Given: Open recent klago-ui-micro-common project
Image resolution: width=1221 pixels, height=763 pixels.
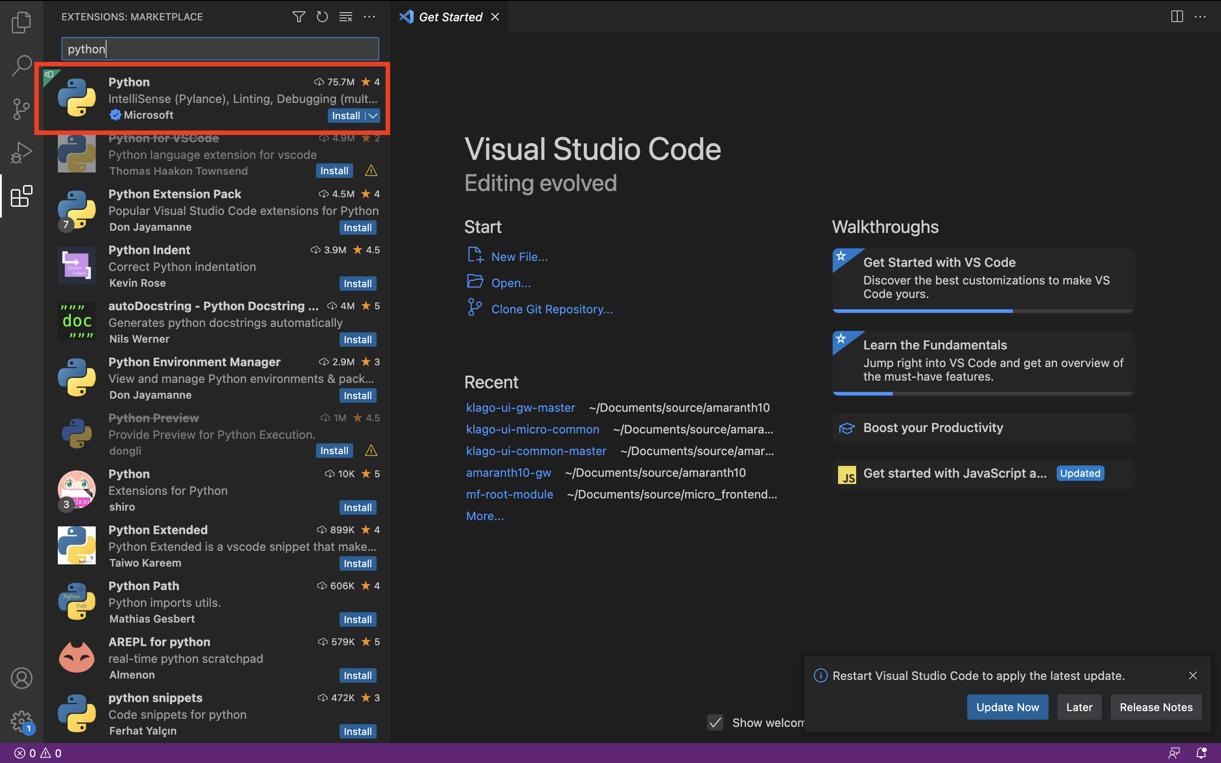Looking at the screenshot, I should click(x=532, y=429).
